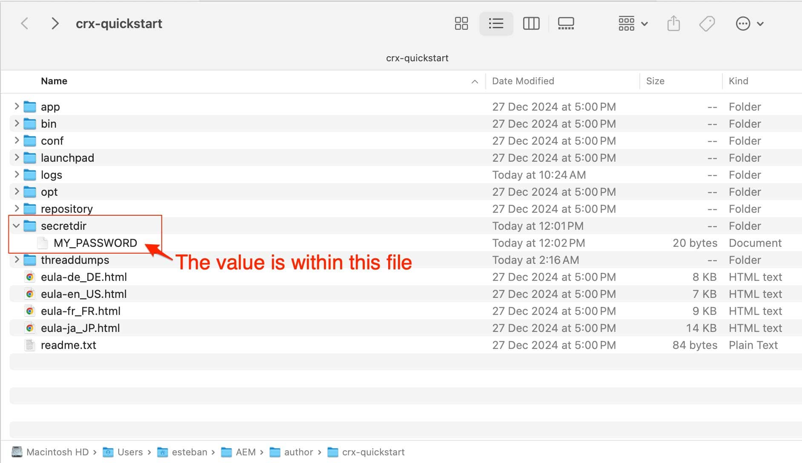Switch to column view

point(531,23)
